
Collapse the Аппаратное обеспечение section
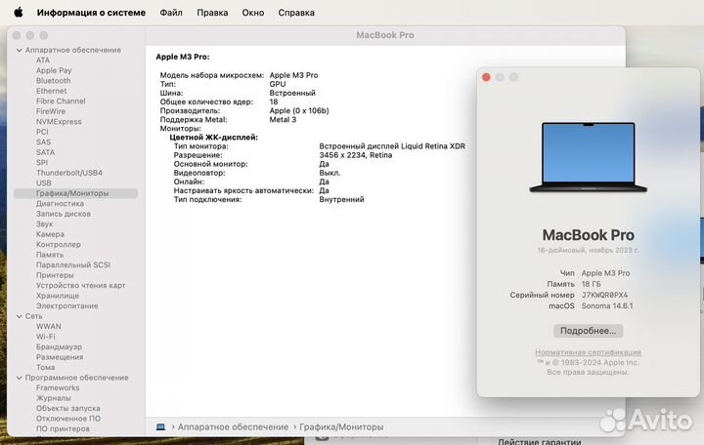tap(19, 50)
